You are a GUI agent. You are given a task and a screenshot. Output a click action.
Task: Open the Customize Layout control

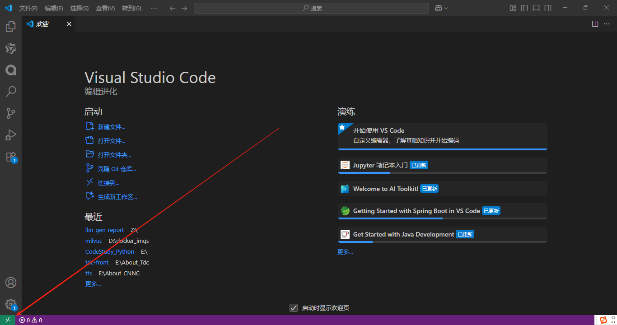[513, 8]
